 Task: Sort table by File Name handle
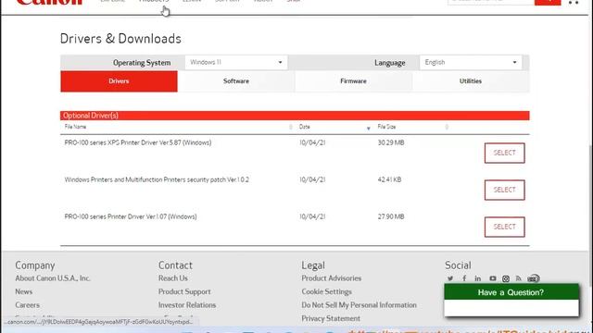[290, 127]
